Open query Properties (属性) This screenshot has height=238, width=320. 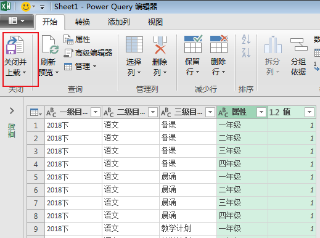(x=76, y=39)
